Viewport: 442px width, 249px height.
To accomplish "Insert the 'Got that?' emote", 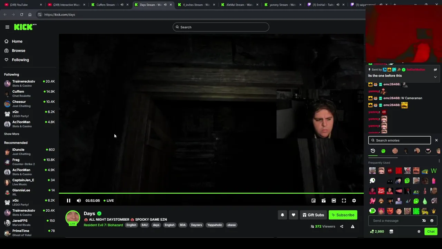I will click(381, 191).
